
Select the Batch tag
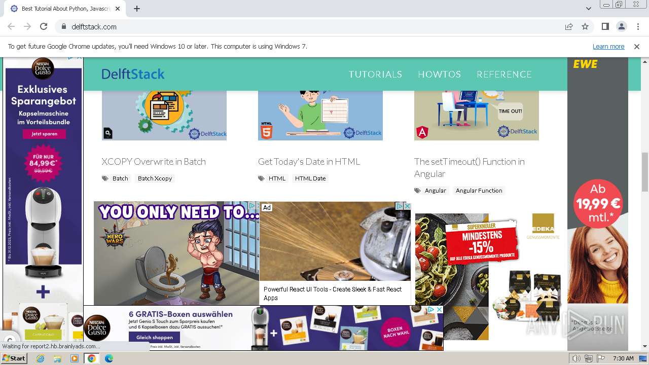[120, 178]
